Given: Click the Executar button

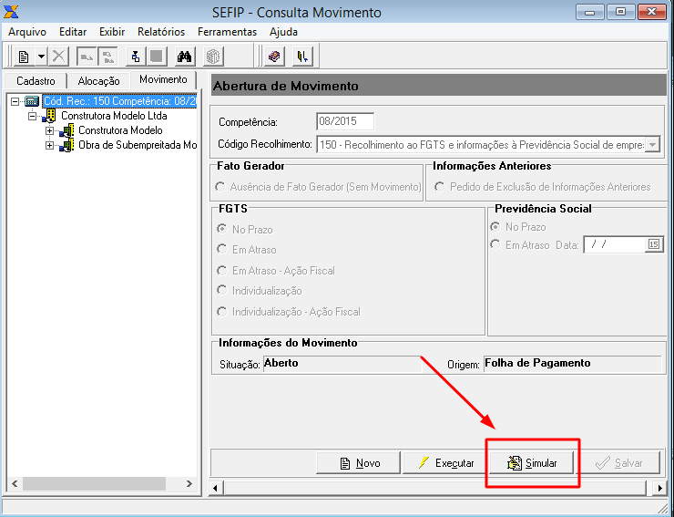Looking at the screenshot, I should click(444, 463).
